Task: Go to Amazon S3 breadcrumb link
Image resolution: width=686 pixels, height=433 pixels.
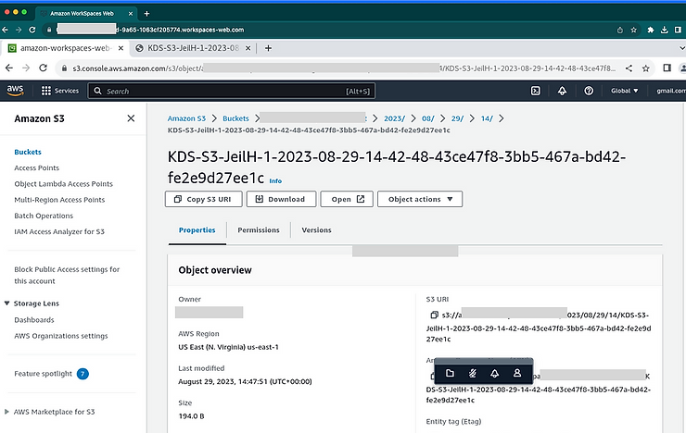Action: (x=186, y=118)
